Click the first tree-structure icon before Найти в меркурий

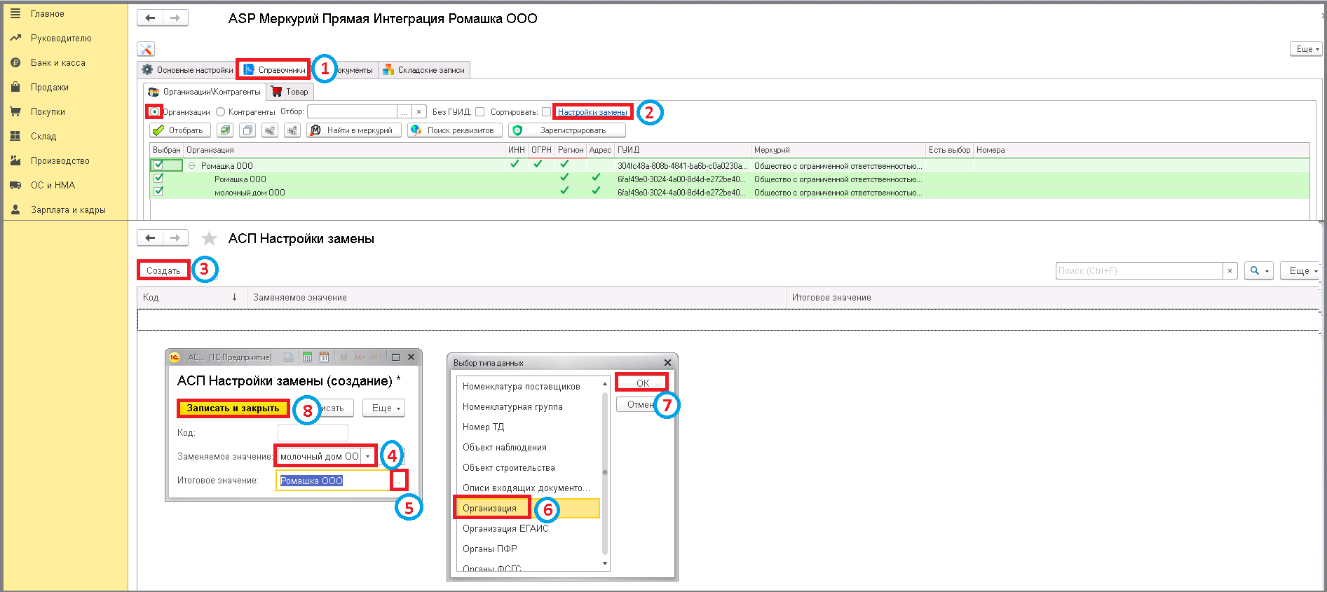[x=270, y=130]
